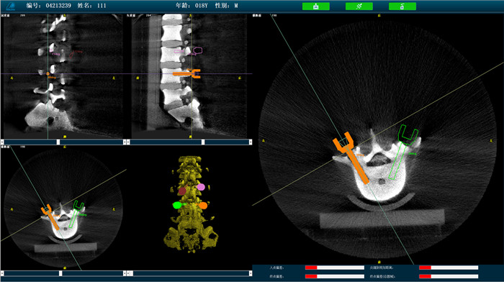Select the orange marker on the 3D spine model
Screen dimensions: 504x282
pos(203,205)
